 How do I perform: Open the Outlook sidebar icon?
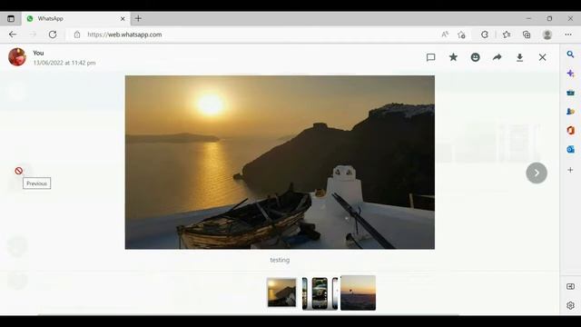tap(571, 149)
